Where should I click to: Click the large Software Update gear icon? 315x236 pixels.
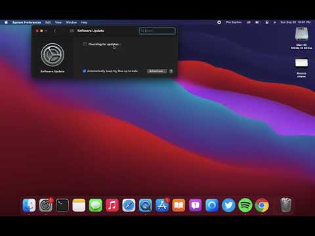click(x=52, y=55)
